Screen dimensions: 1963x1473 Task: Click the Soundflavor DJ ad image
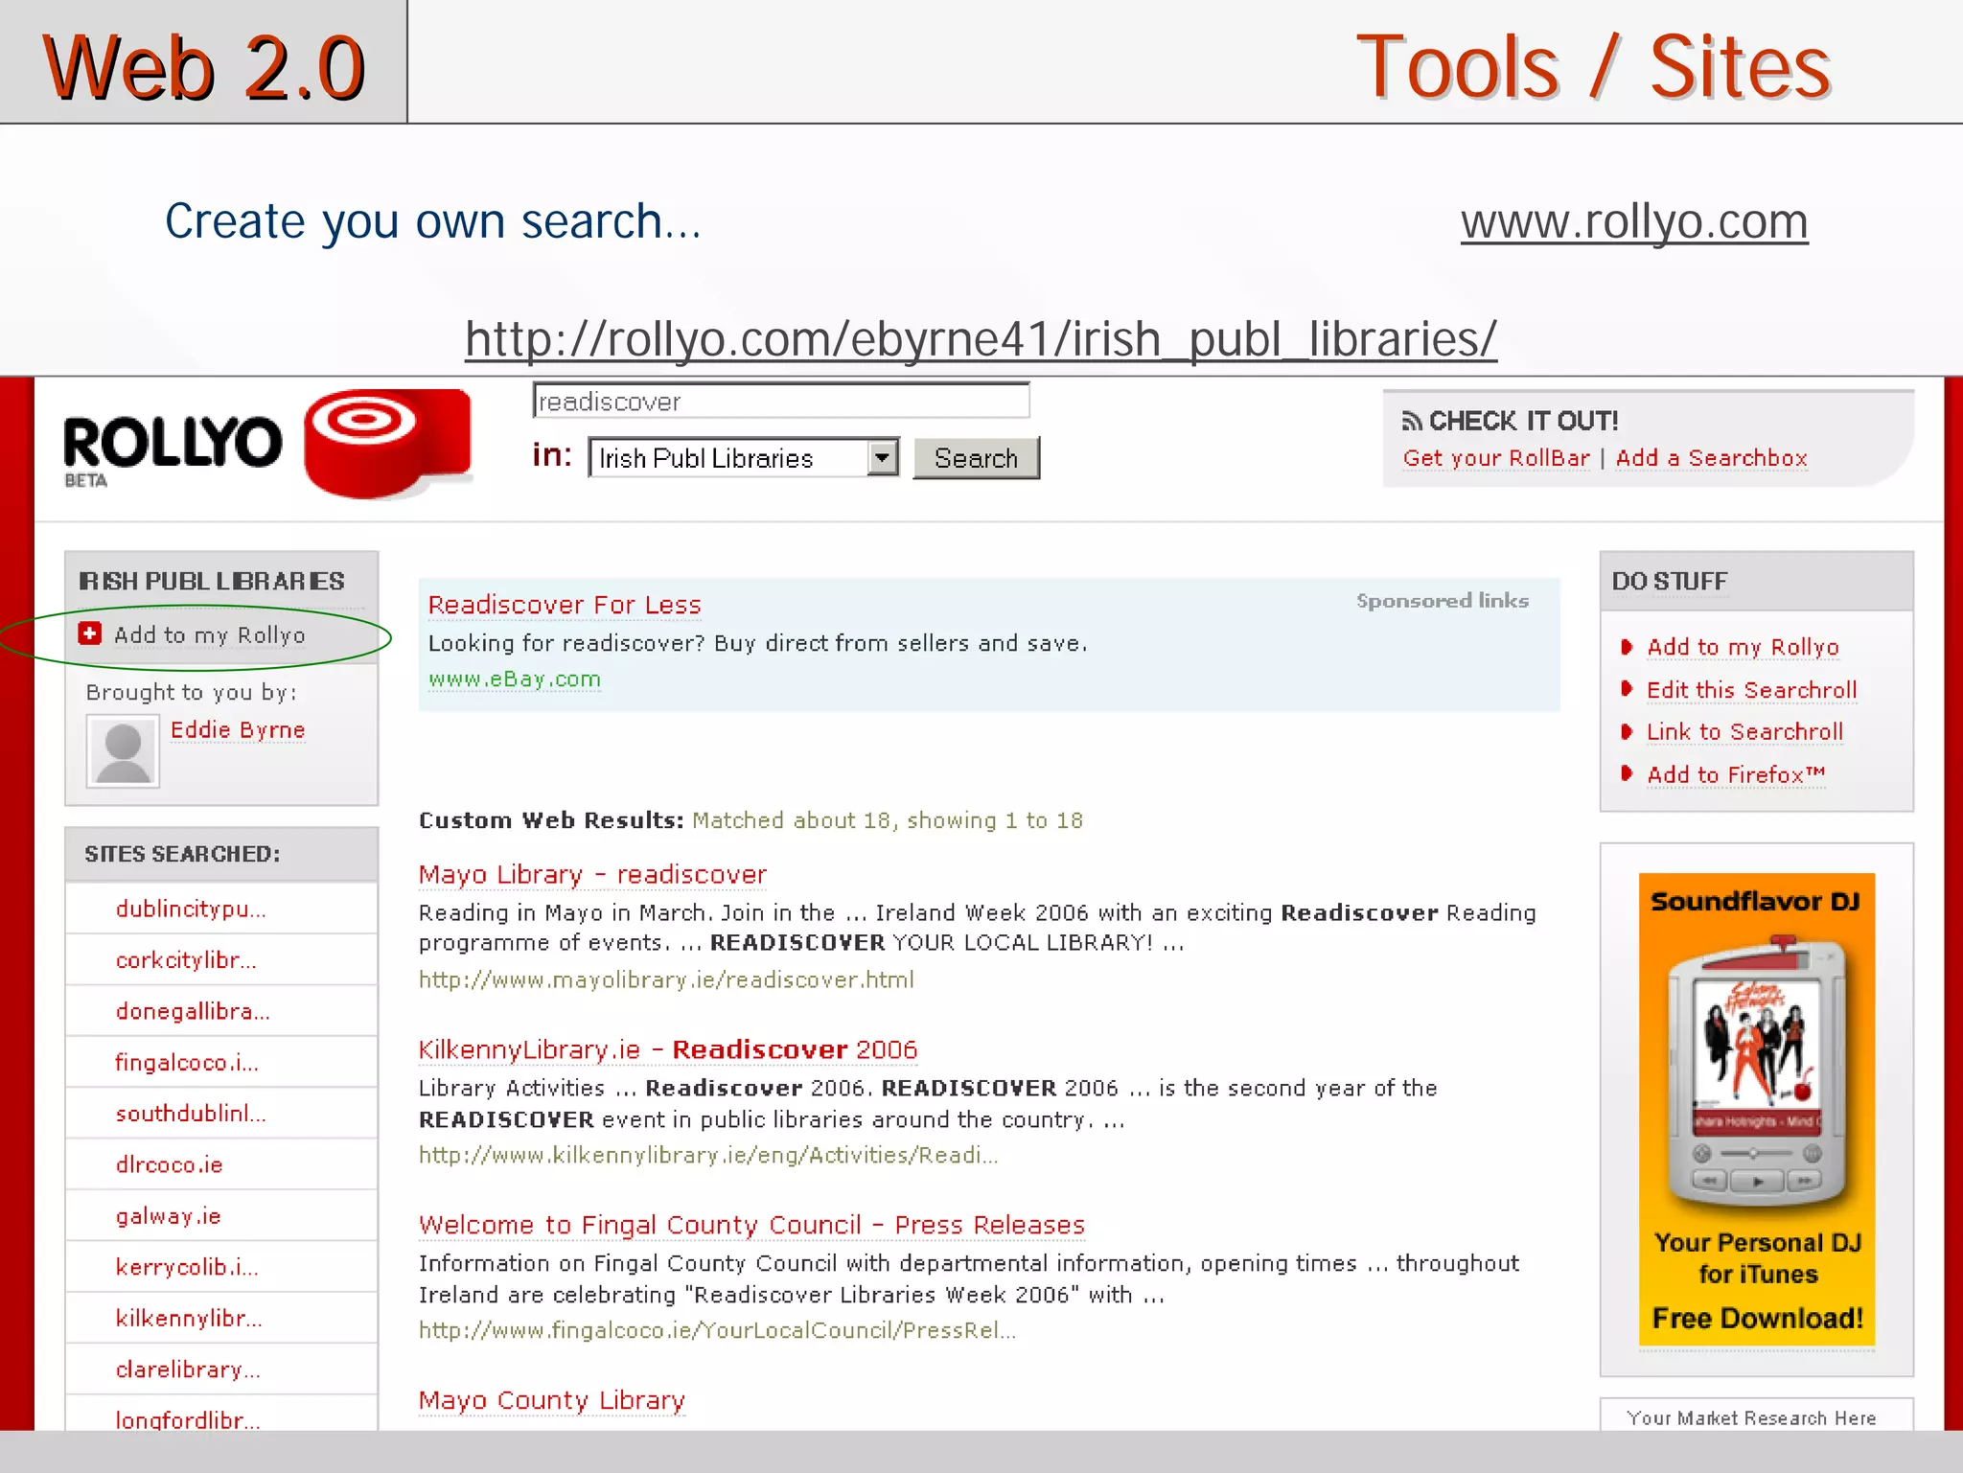[x=1756, y=1109]
